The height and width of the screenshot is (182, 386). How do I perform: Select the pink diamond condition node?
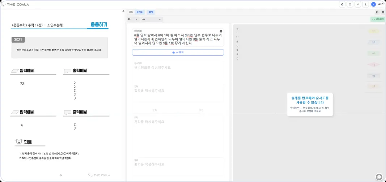point(374,64)
